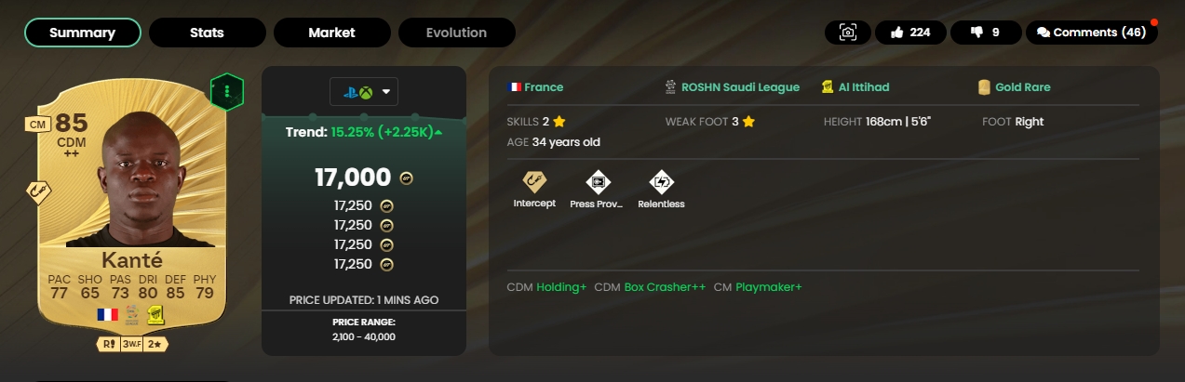Click the Gold Rare card type link
The height and width of the screenshot is (382, 1185).
pyautogui.click(x=1022, y=87)
